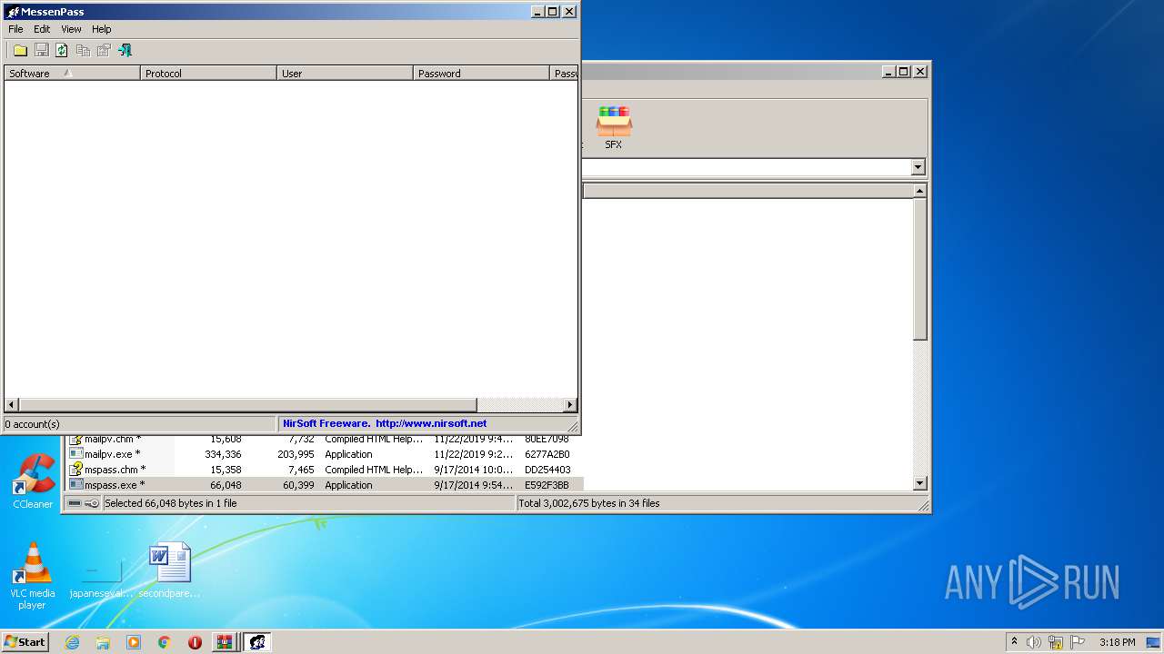This screenshot has width=1164, height=654.
Task: Click the Windows Start button
Action: 25,642
